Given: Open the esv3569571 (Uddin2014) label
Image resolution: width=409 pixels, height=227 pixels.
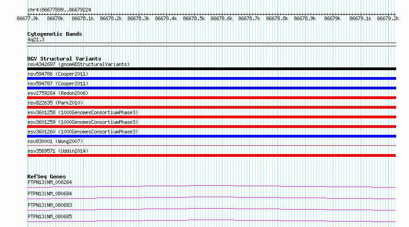Looking at the screenshot, I should 58,151.
